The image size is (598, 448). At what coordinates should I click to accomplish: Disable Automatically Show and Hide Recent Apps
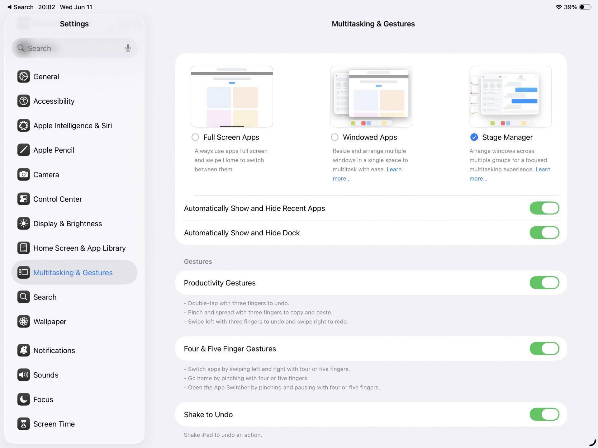coord(544,208)
